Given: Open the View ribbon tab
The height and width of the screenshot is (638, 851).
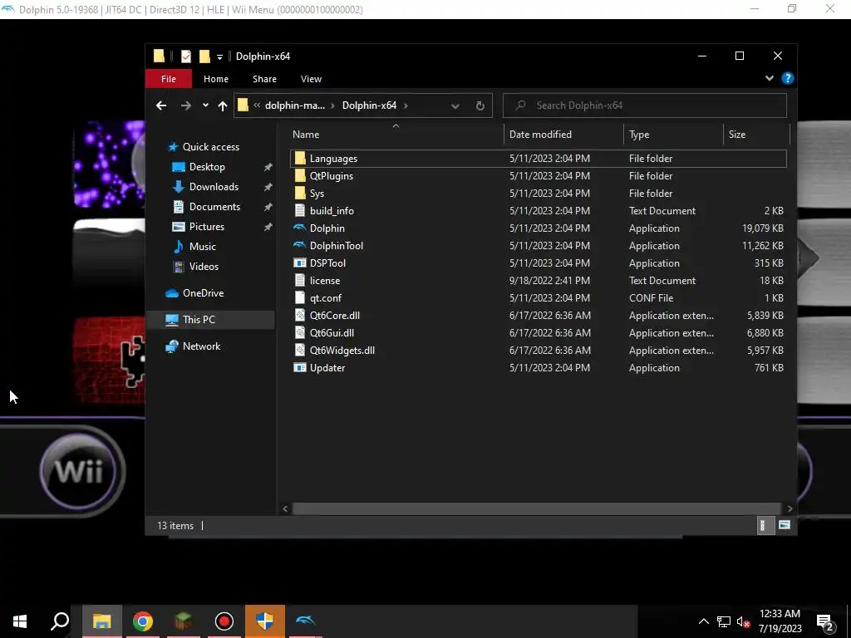Looking at the screenshot, I should (x=311, y=79).
